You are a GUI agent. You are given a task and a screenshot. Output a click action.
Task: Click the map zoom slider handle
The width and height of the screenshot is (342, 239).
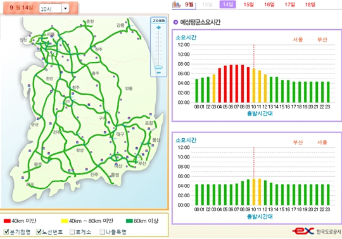(158, 67)
